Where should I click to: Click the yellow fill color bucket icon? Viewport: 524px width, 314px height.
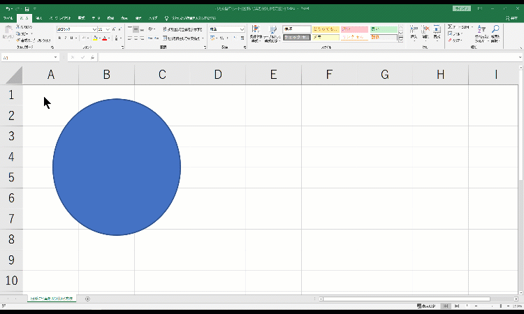coord(94,38)
